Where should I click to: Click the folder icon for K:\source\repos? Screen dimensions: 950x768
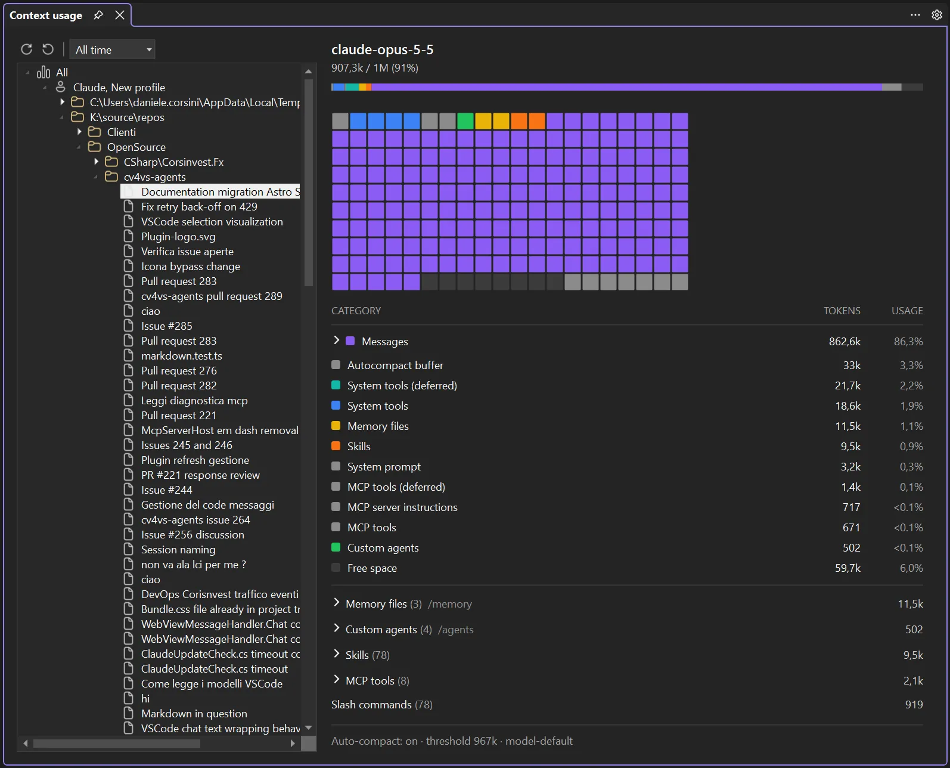(77, 117)
